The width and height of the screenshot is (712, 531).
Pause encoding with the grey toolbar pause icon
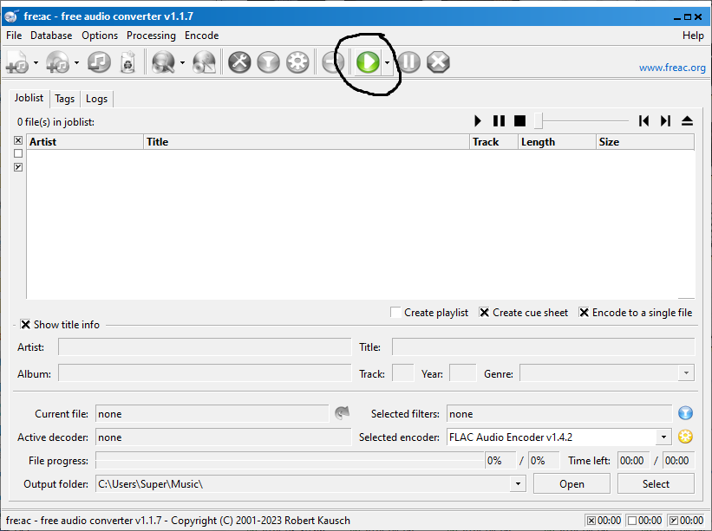pyautogui.click(x=409, y=62)
